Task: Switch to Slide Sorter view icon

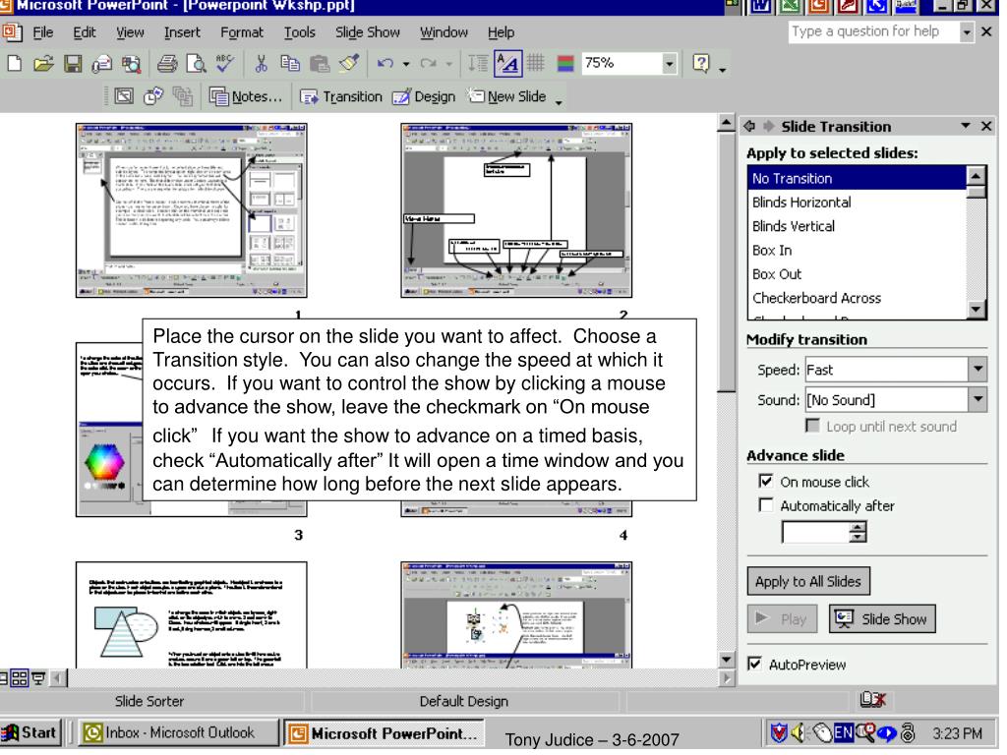Action: [20, 678]
